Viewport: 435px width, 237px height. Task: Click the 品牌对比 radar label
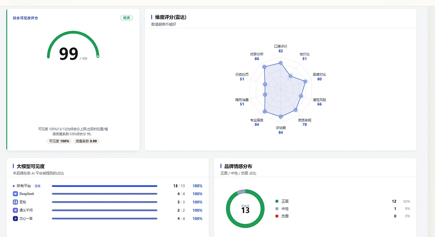(319, 74)
